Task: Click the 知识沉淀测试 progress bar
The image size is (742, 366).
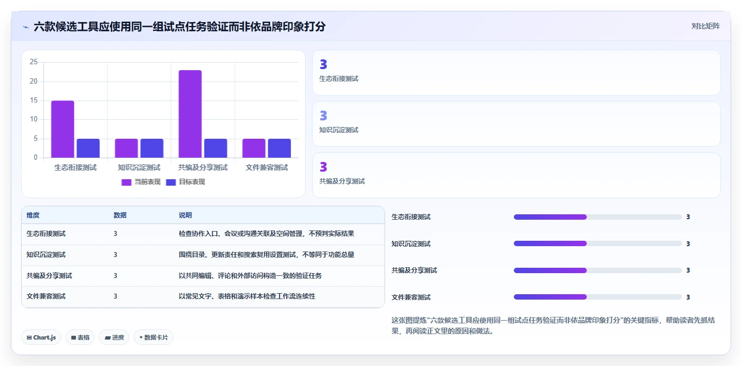Action: (598, 243)
